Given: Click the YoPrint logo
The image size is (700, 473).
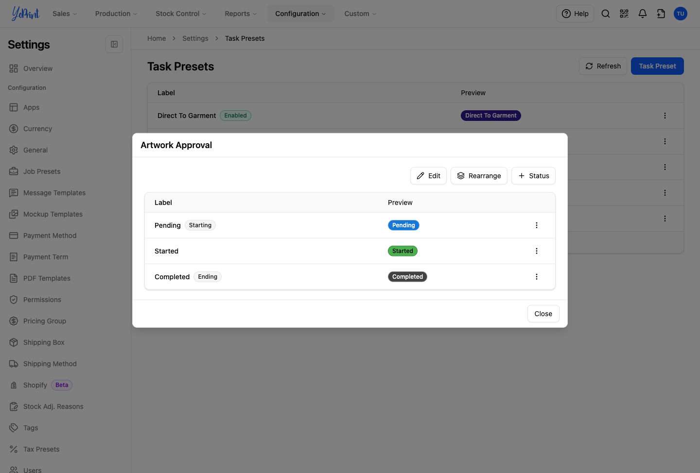Looking at the screenshot, I should point(26,14).
